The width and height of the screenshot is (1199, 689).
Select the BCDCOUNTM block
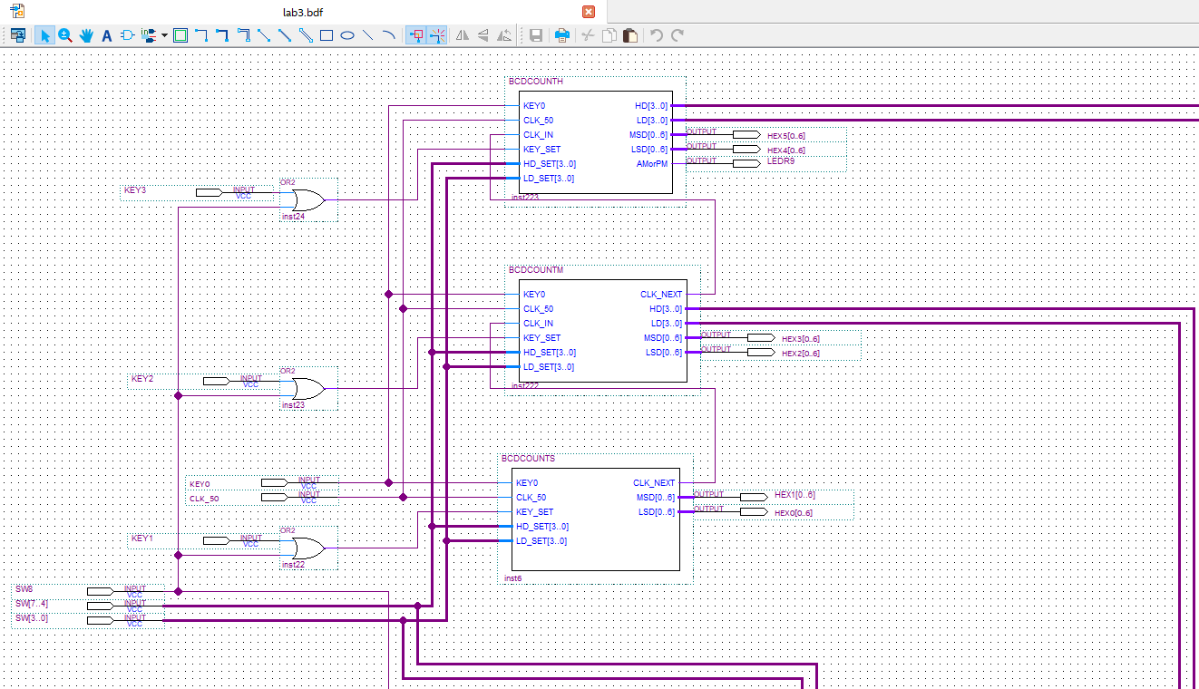tap(603, 331)
